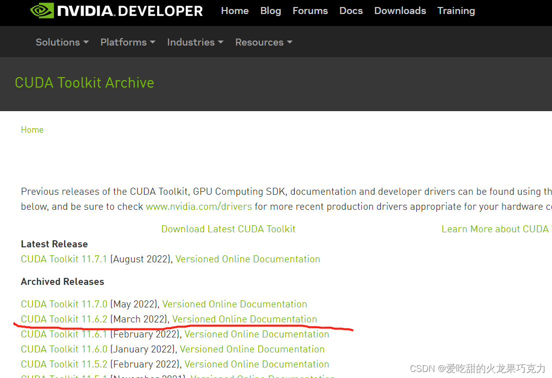The width and height of the screenshot is (552, 378).
Task: Expand the Industries dropdown menu
Action: tap(195, 42)
